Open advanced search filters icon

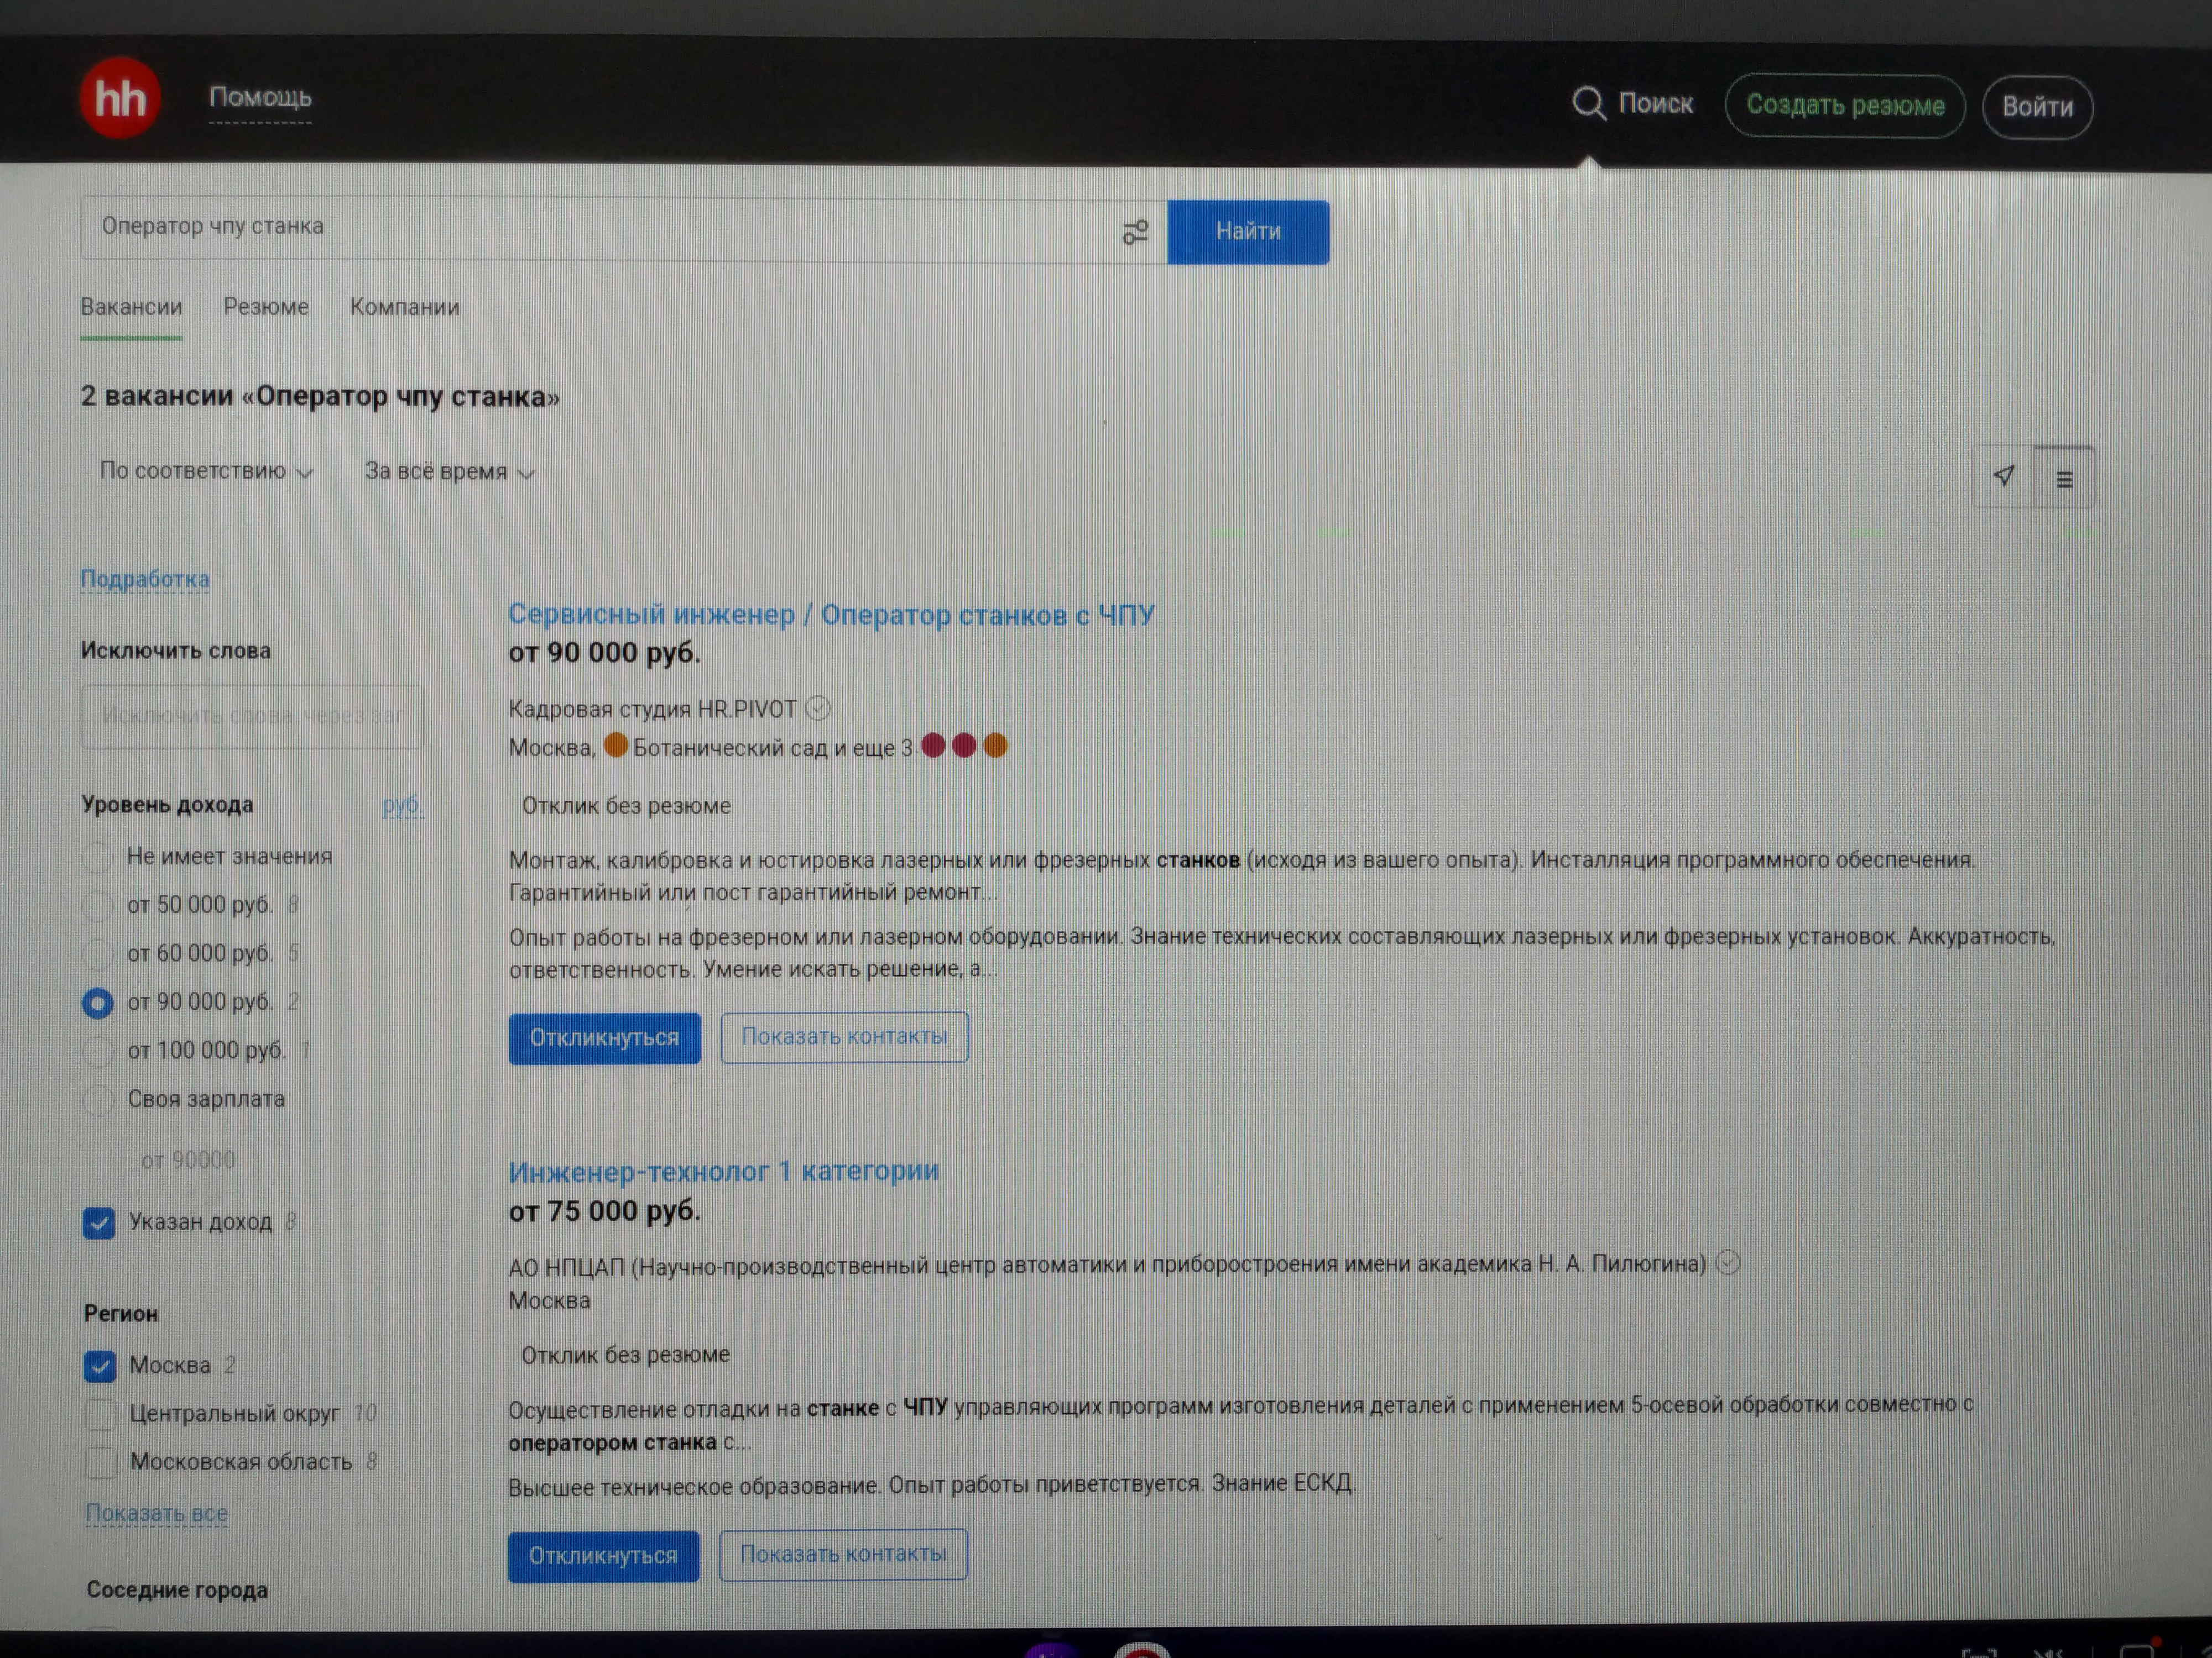pos(1135,233)
